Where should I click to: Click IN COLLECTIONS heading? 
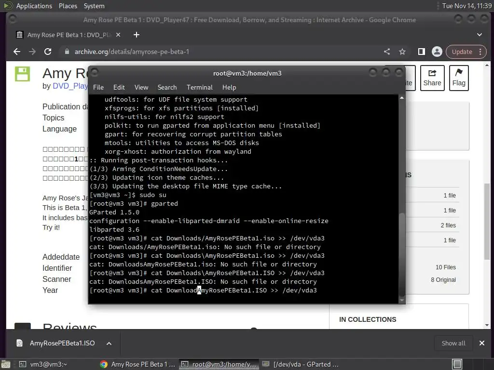point(368,319)
